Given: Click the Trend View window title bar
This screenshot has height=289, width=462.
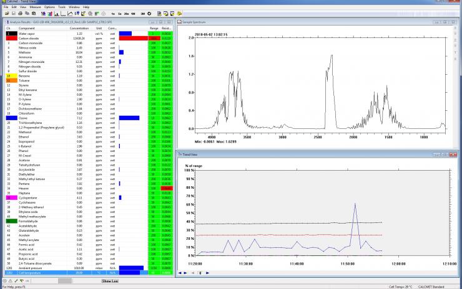Looking at the screenshot, I should [x=317, y=154].
